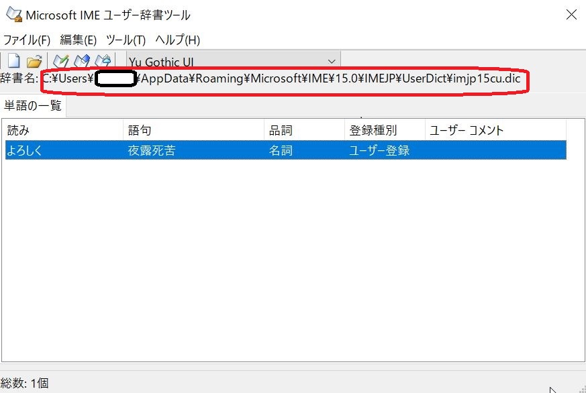586x393 pixels.
Task: Click the 辞書名 label
Action: pyautogui.click(x=19, y=78)
